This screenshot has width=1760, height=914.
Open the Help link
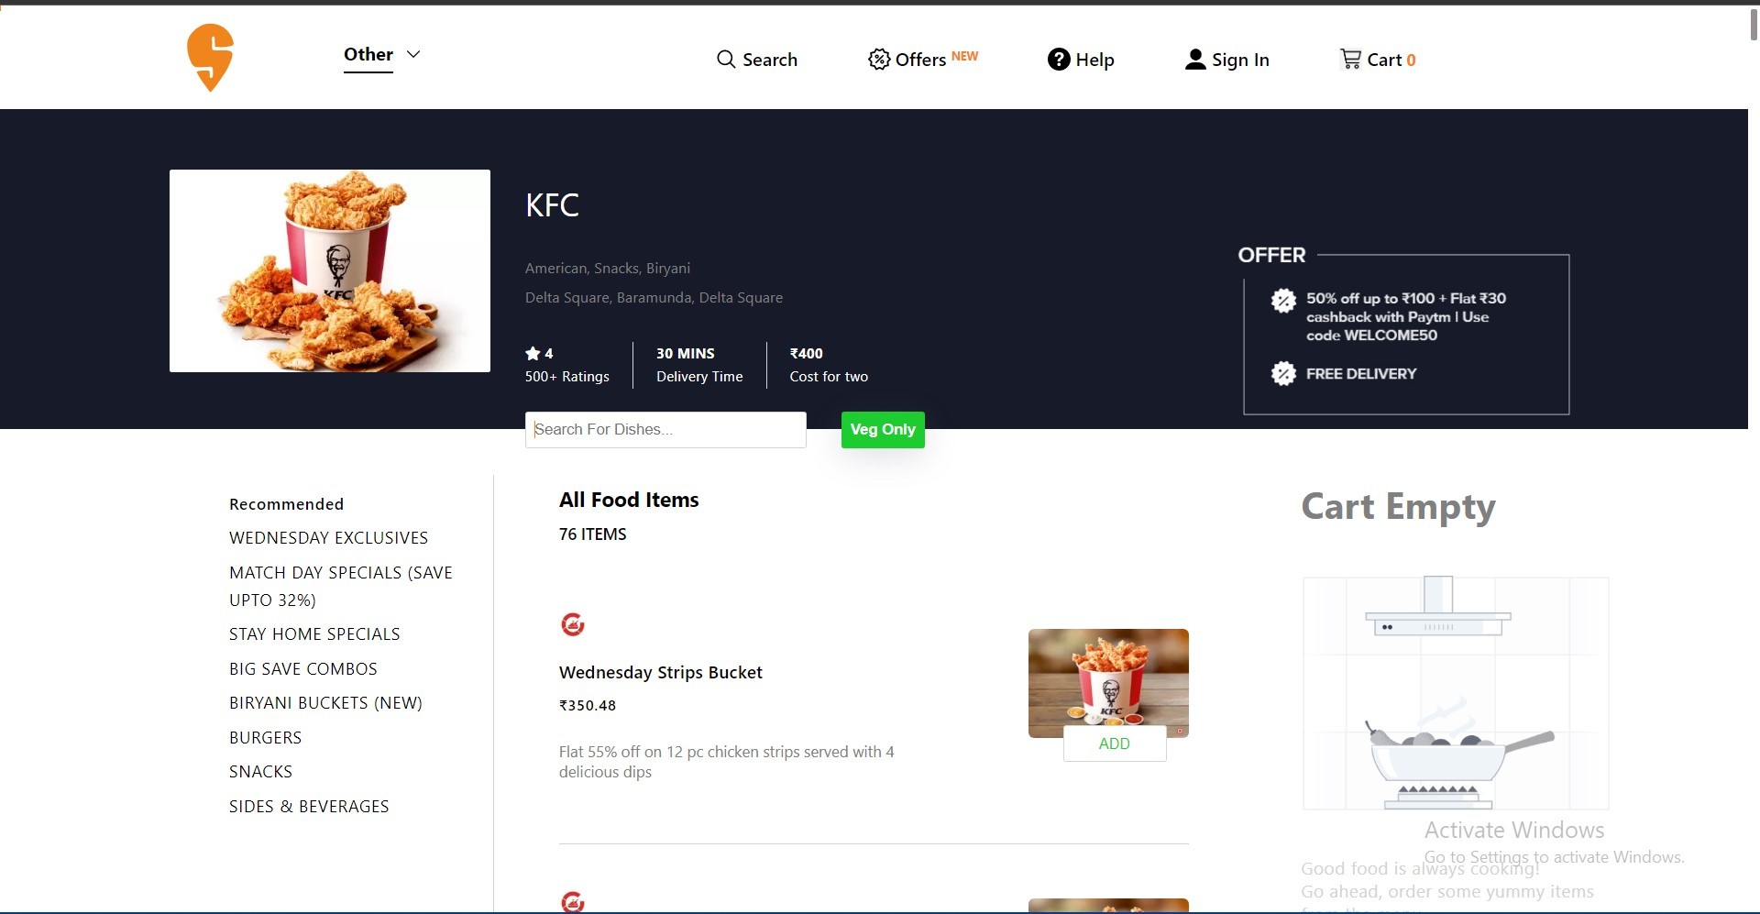(x=1081, y=60)
